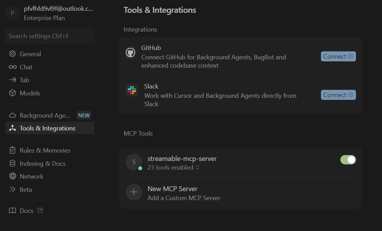Screen dimensions: 382x231
Task: Click the account avatar icon with letter P
Action: click(12, 13)
